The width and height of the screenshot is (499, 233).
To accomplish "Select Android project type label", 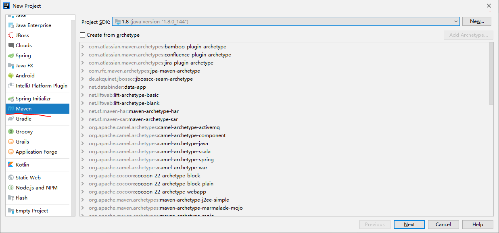I will (25, 76).
